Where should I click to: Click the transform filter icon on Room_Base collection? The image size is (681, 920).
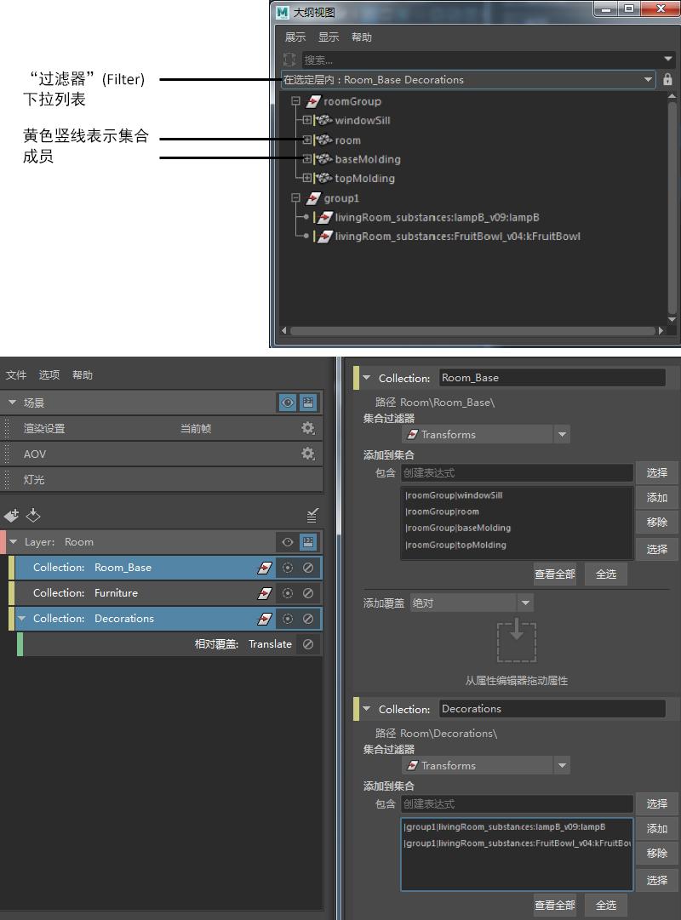(265, 568)
